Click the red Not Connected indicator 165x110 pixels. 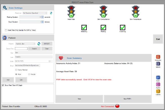click(117, 106)
